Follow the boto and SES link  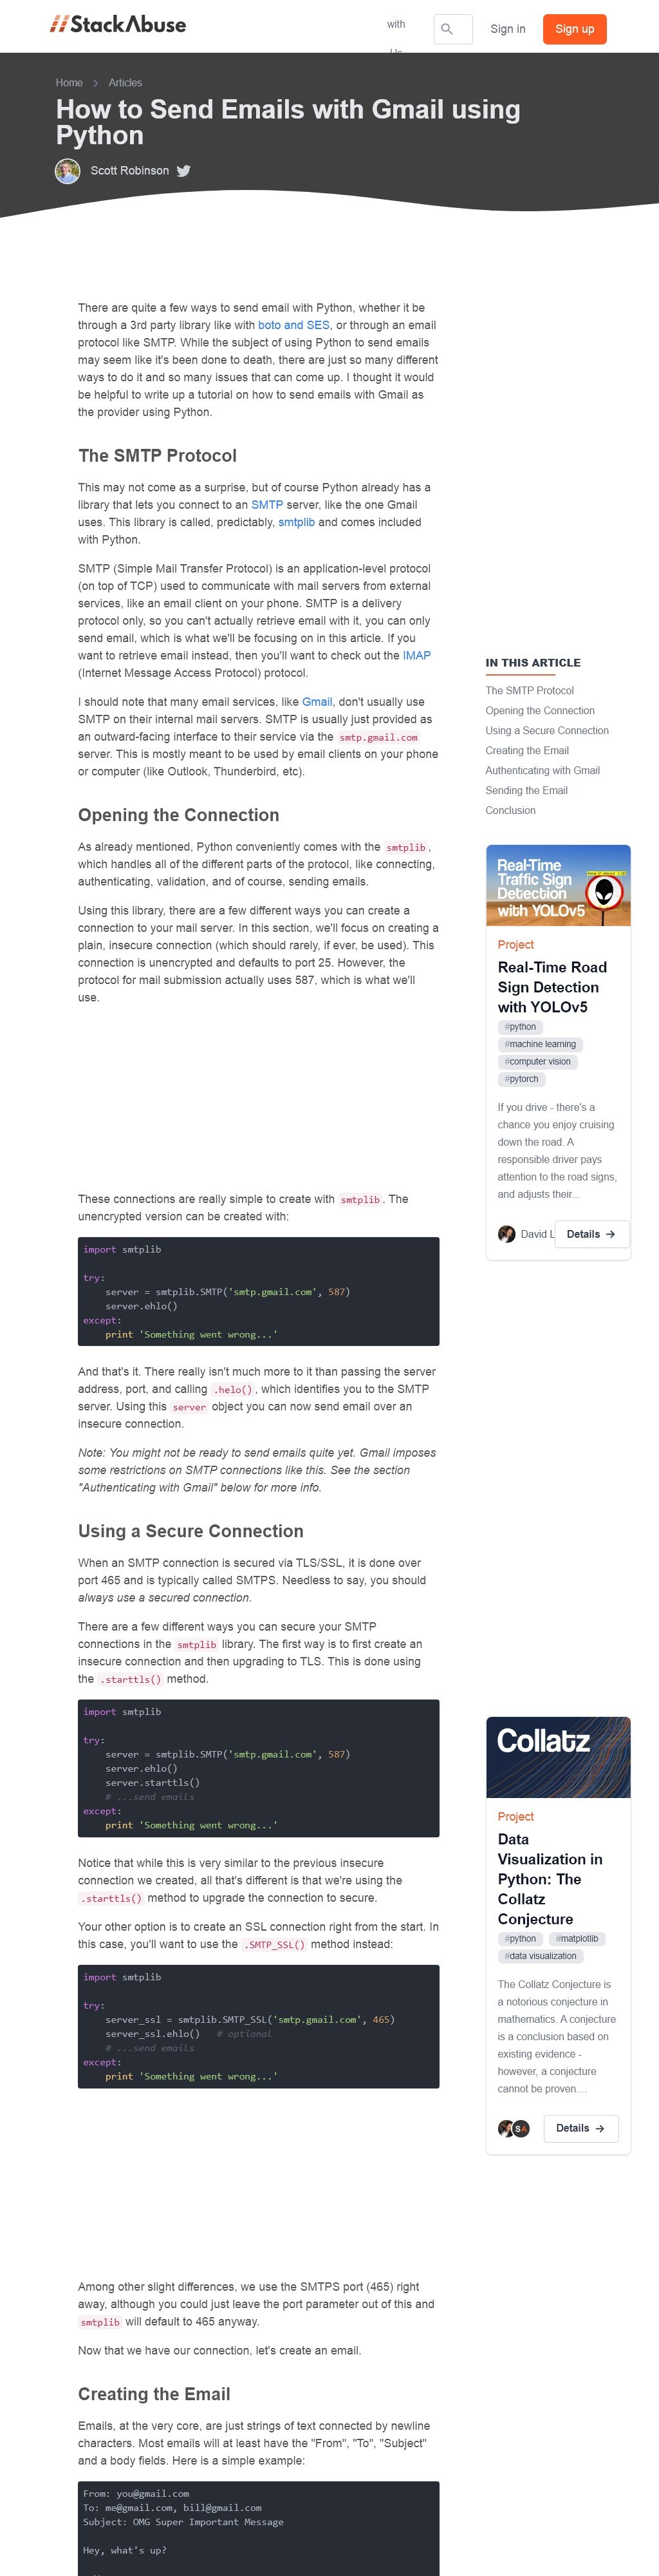tap(294, 325)
